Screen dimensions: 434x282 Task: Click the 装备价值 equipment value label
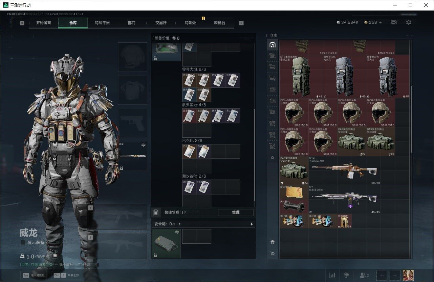click(162, 38)
